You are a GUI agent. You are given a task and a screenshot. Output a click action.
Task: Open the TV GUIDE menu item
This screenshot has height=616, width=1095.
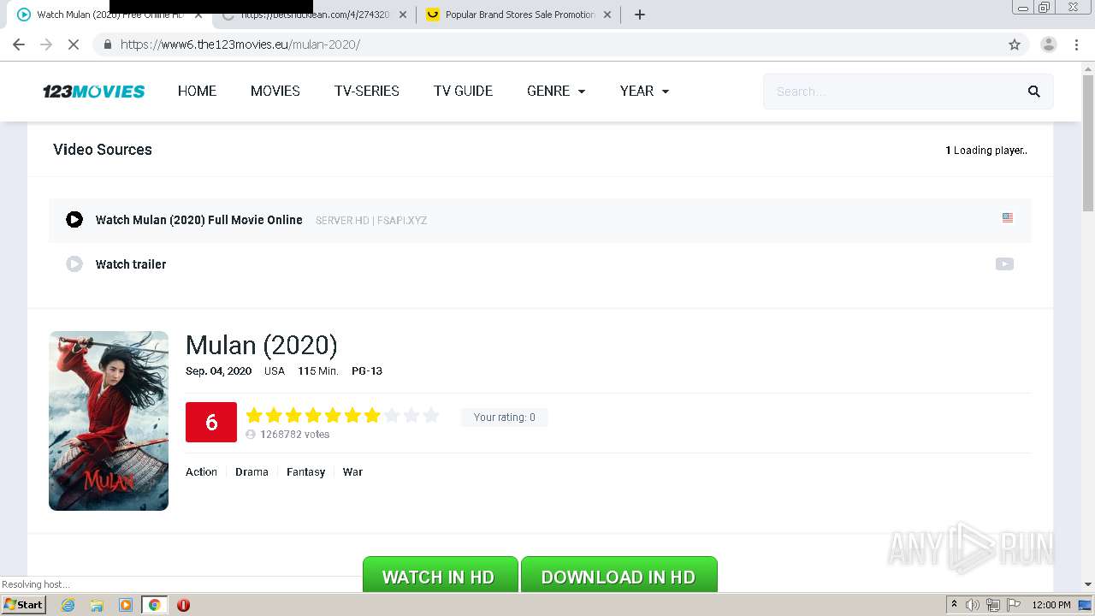click(463, 92)
